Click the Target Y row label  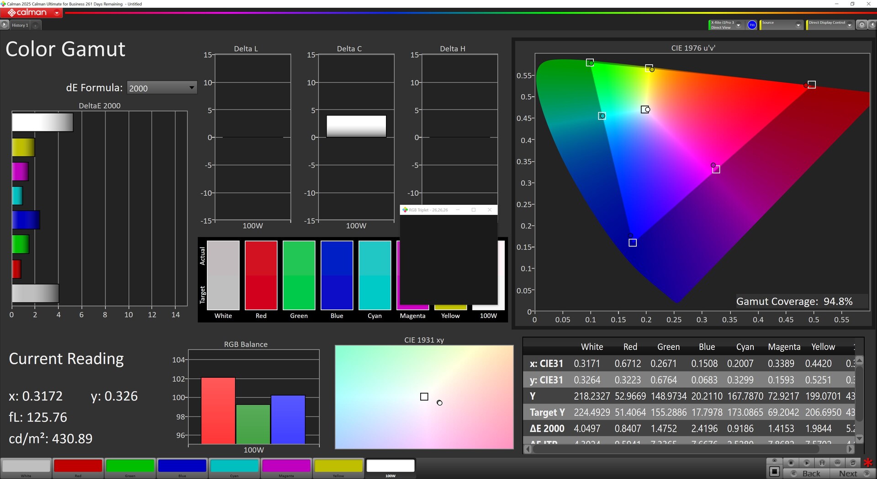pos(547,412)
